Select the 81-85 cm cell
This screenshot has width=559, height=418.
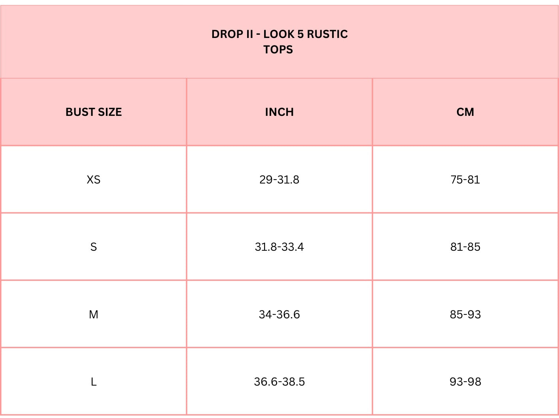(465, 247)
